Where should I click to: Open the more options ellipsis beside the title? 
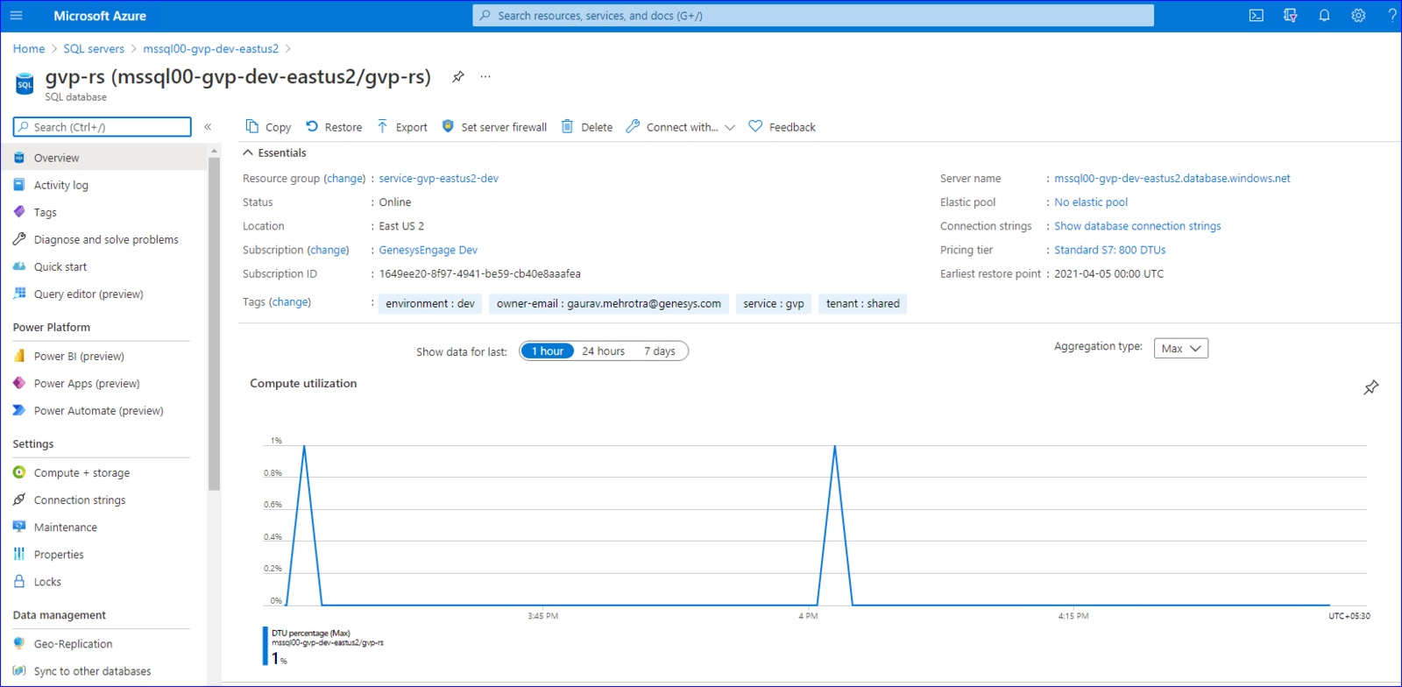click(485, 77)
